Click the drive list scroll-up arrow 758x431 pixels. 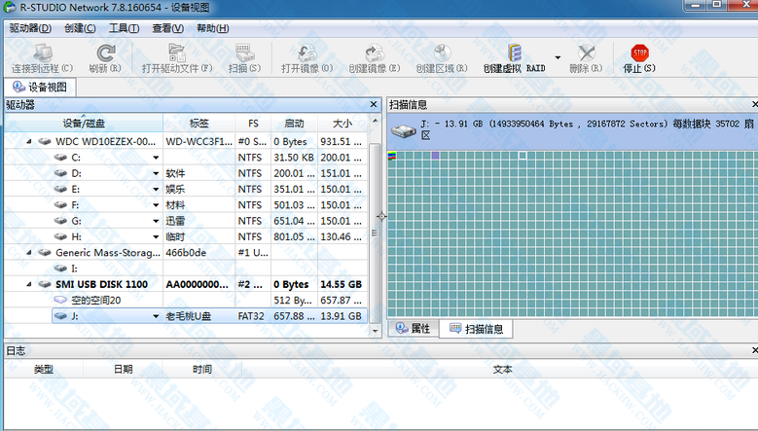pos(376,121)
